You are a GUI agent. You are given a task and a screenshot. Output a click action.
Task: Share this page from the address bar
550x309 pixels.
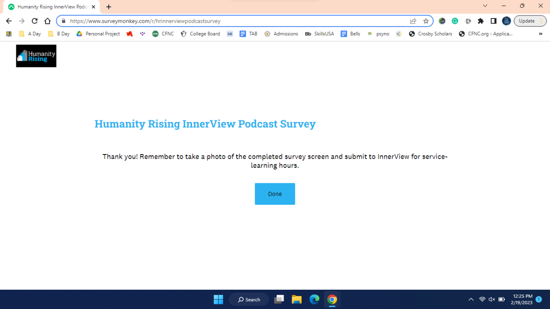413,21
